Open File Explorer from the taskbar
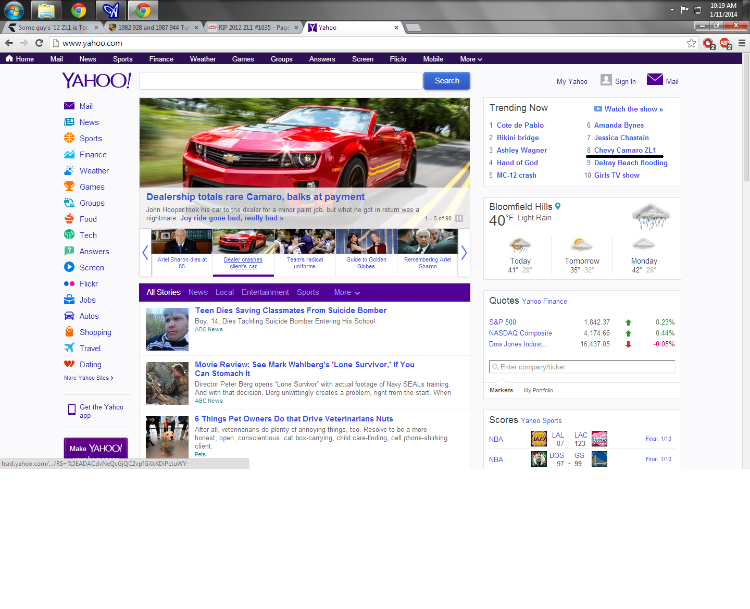750x609 pixels. point(46,10)
